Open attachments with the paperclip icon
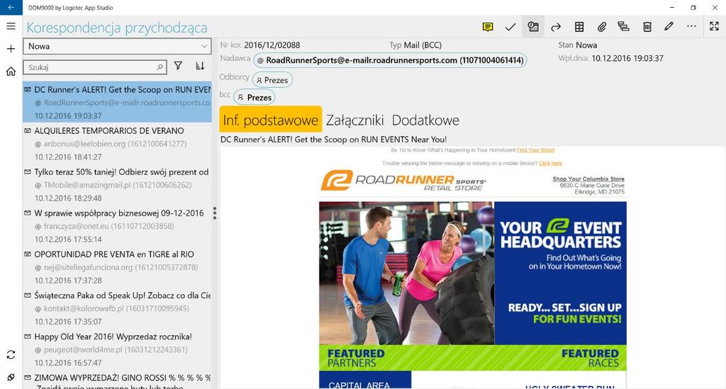Viewport: 726px width, 389px height. coord(601,27)
